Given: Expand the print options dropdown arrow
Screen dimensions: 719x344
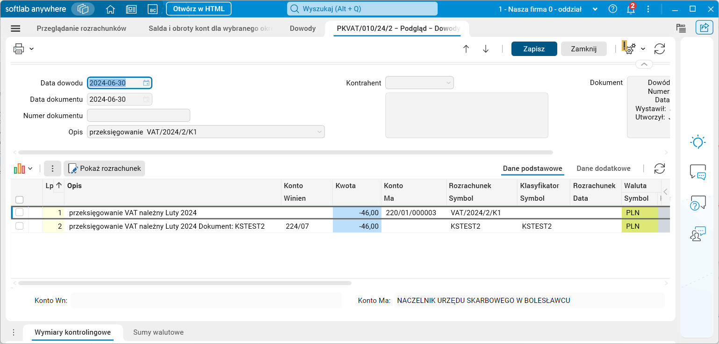Looking at the screenshot, I should point(31,49).
